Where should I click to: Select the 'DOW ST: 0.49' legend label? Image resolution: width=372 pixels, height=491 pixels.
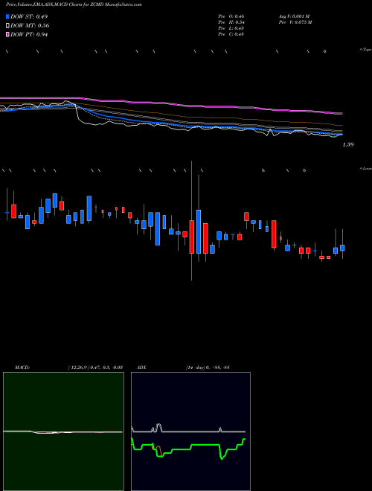click(x=29, y=16)
